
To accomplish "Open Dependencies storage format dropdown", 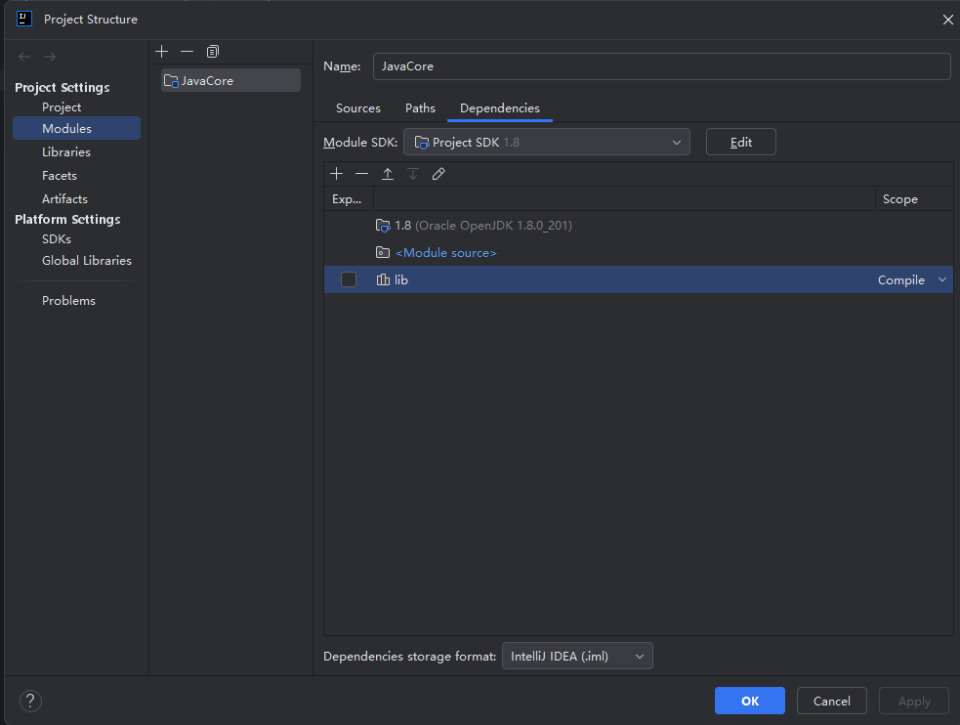I will [x=577, y=656].
